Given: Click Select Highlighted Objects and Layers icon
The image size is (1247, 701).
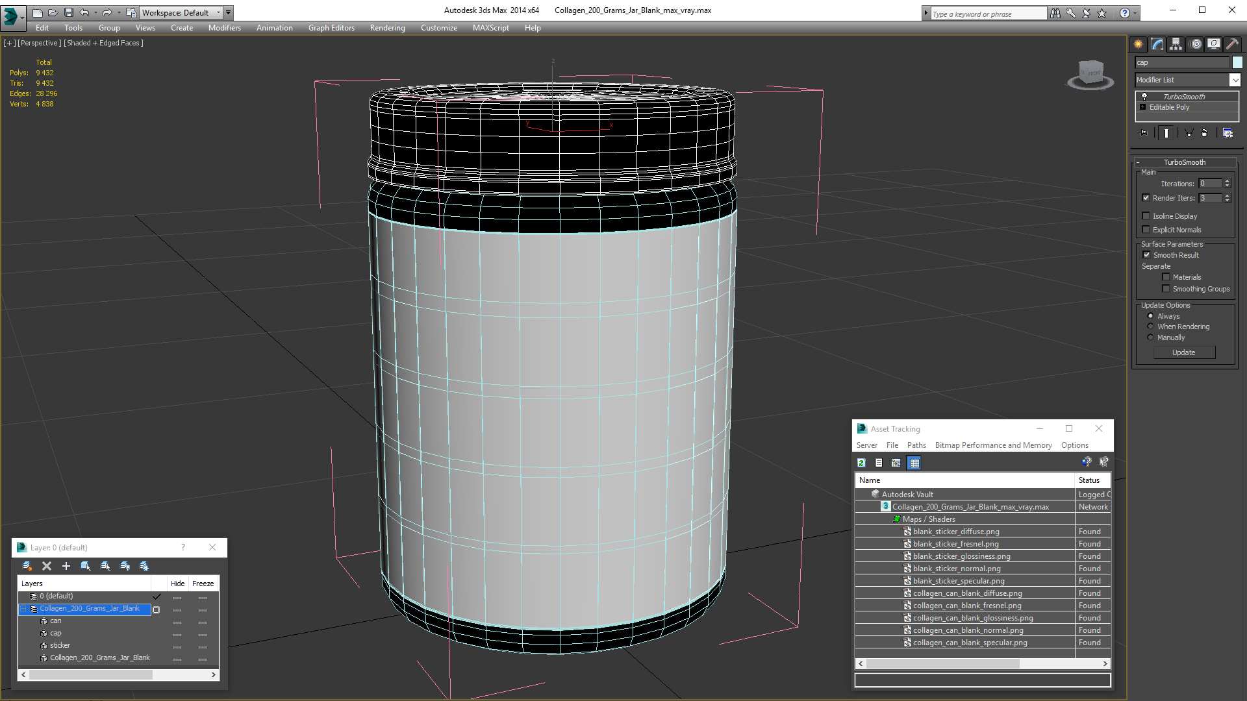Looking at the screenshot, I should (85, 566).
